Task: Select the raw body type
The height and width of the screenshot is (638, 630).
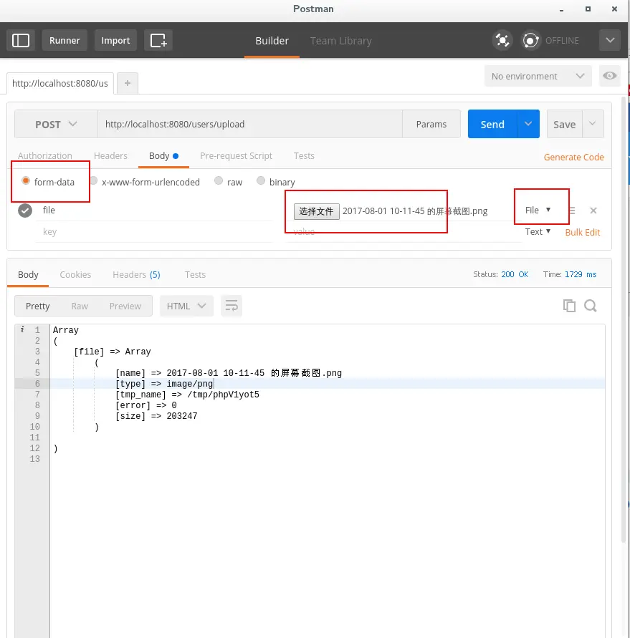Action: (x=219, y=180)
